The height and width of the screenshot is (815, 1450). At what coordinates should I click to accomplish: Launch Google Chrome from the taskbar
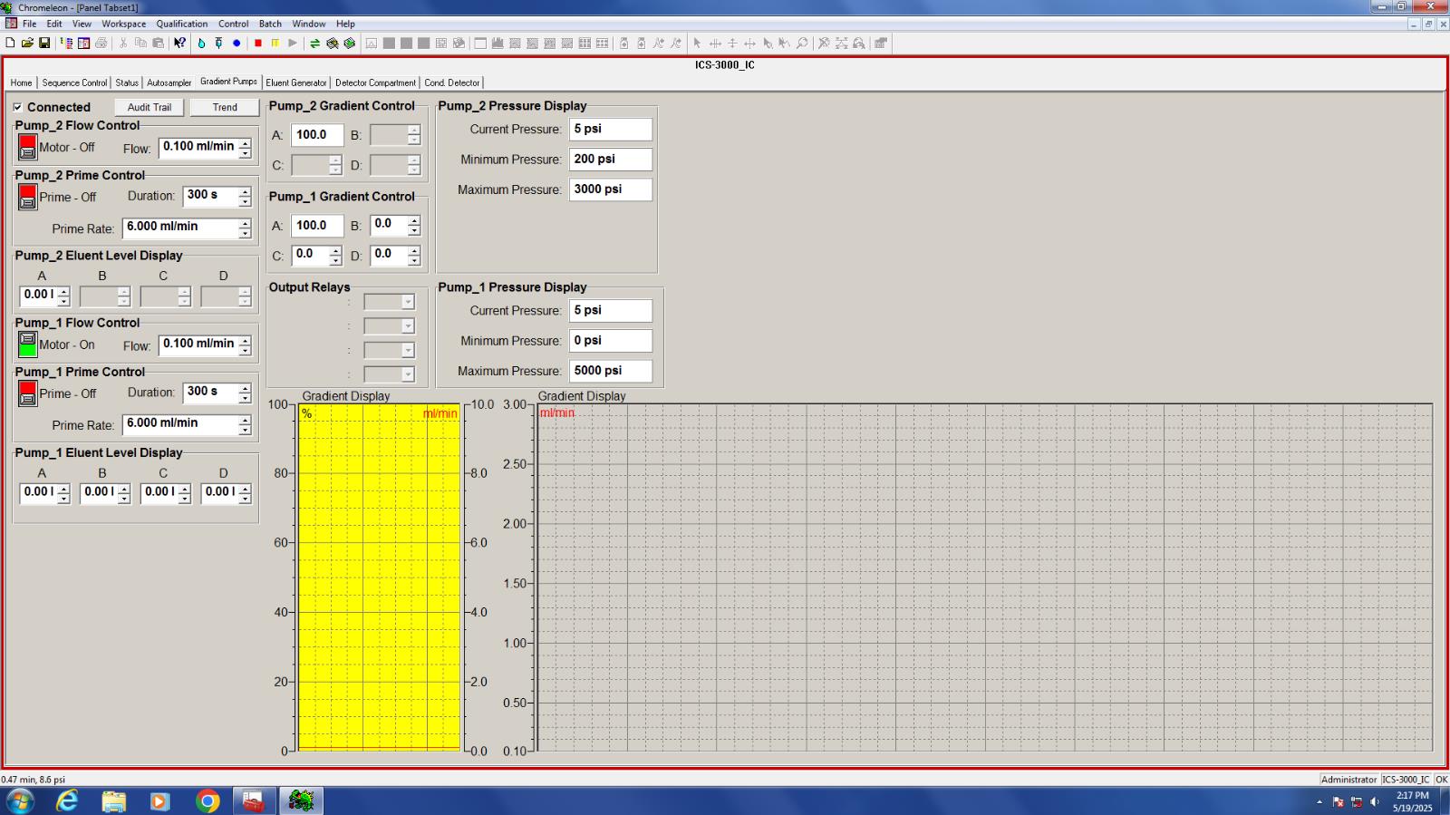[208, 800]
